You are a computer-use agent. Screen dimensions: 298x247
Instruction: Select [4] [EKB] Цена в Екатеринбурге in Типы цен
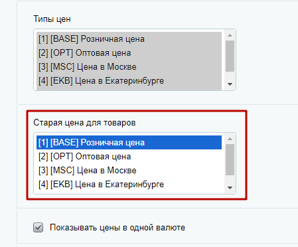(x=129, y=81)
